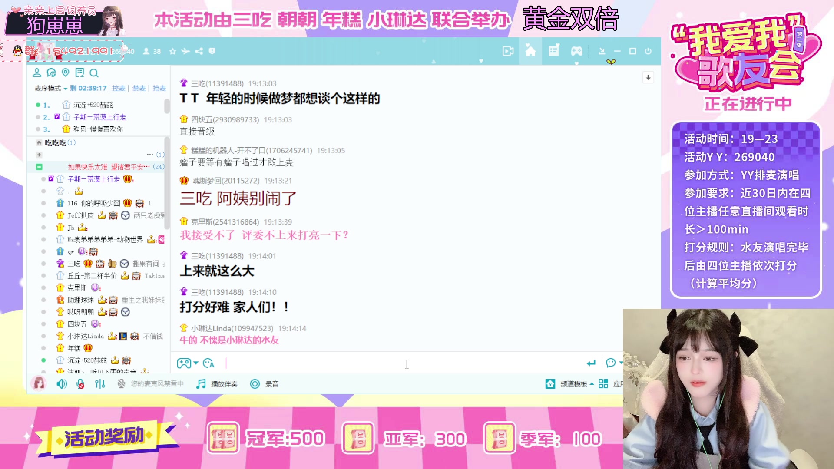
Task: Open the channel notes icon in sidebar
Action: 80,73
